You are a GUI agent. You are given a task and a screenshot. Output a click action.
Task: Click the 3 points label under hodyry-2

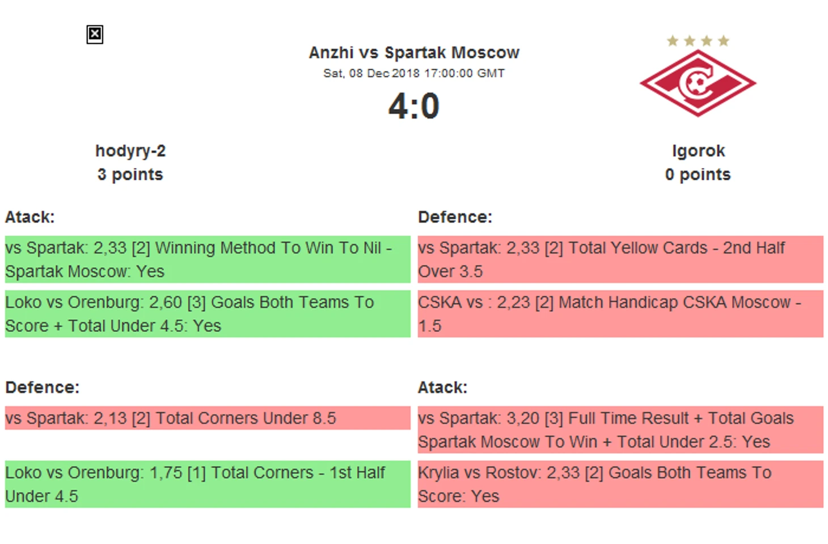pos(130,175)
